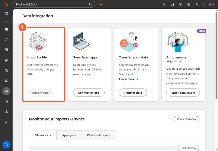Click the Import data button

[40, 93]
